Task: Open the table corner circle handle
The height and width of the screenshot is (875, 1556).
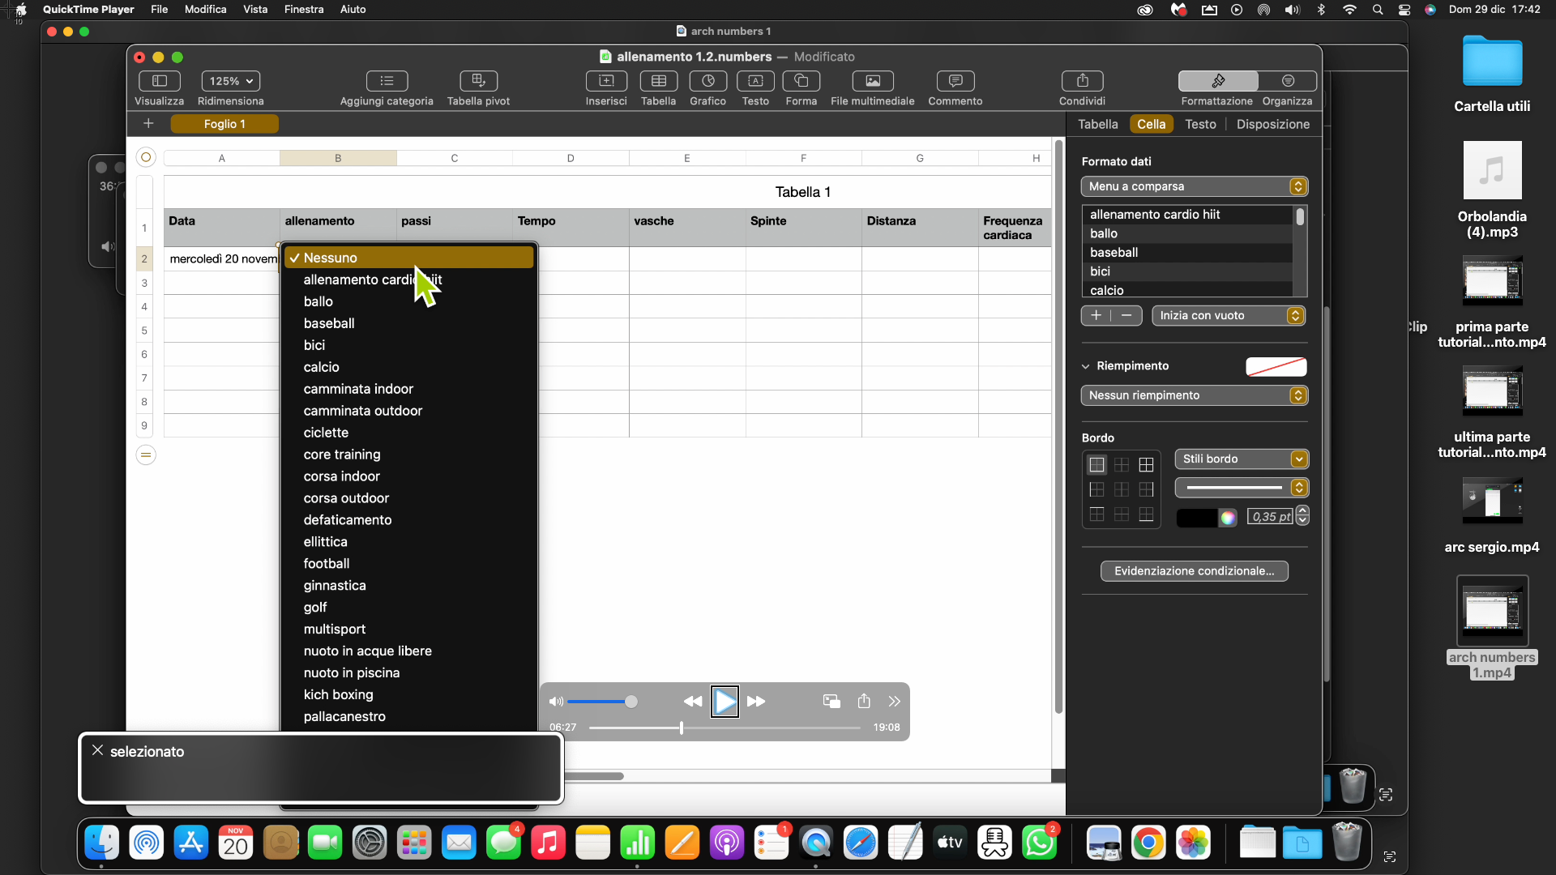Action: pos(146,157)
